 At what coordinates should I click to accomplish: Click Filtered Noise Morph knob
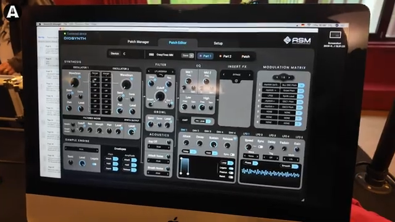99,130
